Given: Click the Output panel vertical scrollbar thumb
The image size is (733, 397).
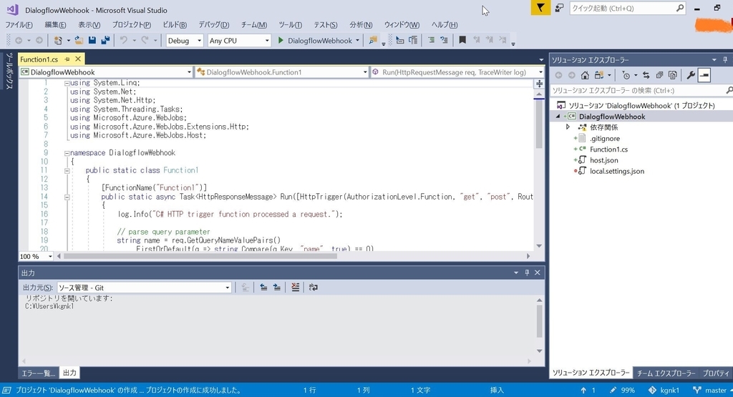Looking at the screenshot, I should click(x=539, y=321).
